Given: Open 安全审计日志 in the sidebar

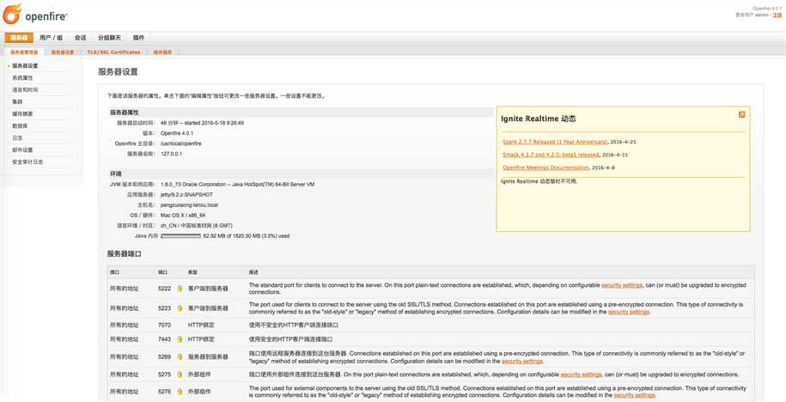Looking at the screenshot, I should pyautogui.click(x=27, y=161).
